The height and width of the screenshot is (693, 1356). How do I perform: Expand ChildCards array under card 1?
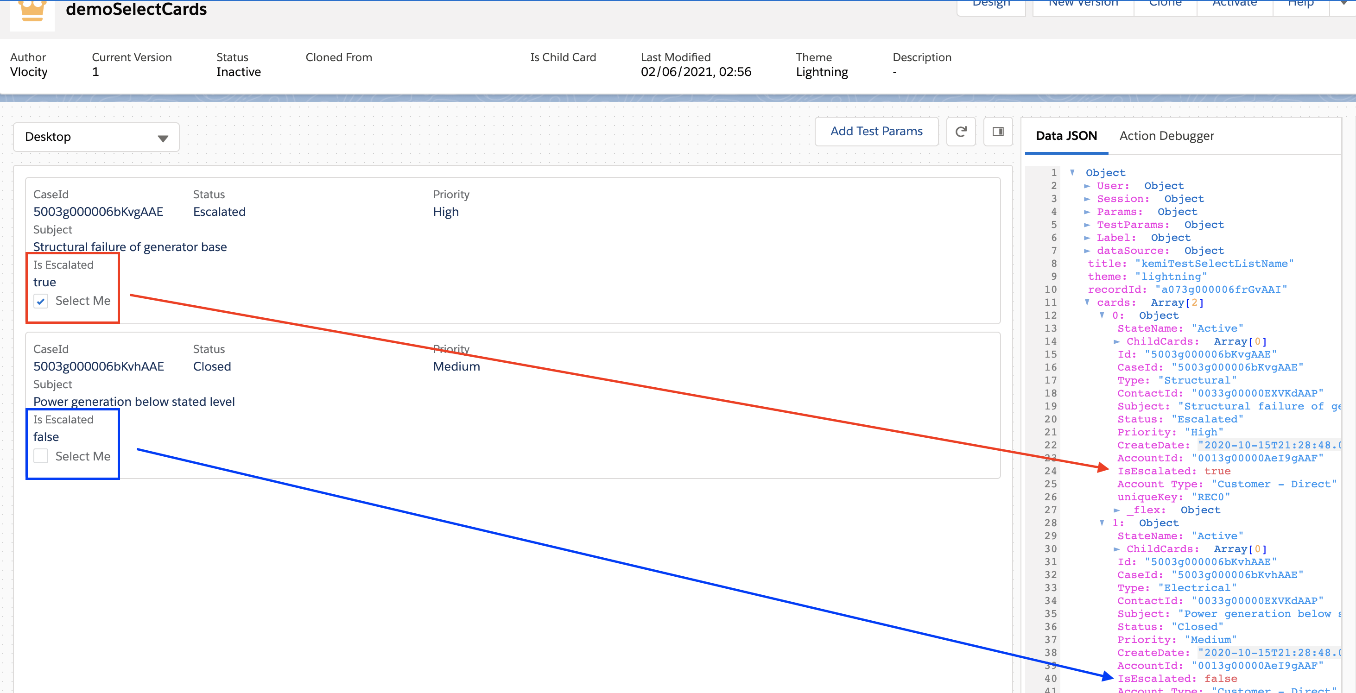1116,549
